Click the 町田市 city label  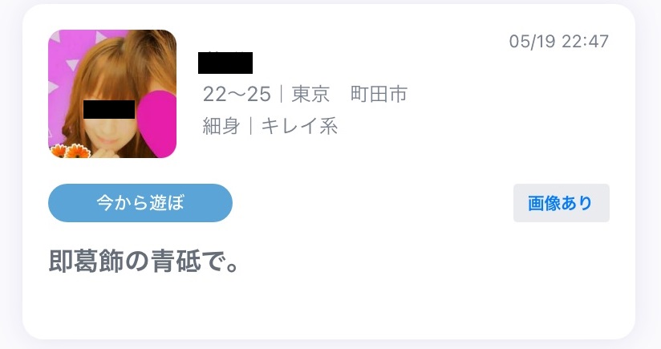379,94
